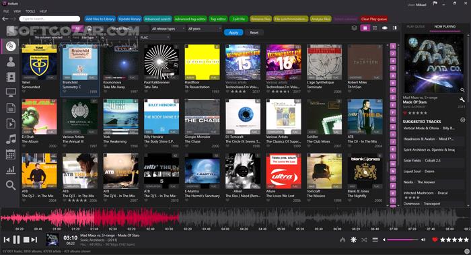This screenshot has height=255, width=471.
Task: Apply the album filter
Action: point(233,32)
